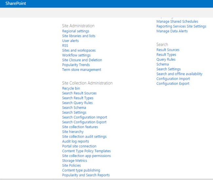213x180 pixels.
Task: Click the Site Collection Administration heading
Action: point(87,83)
